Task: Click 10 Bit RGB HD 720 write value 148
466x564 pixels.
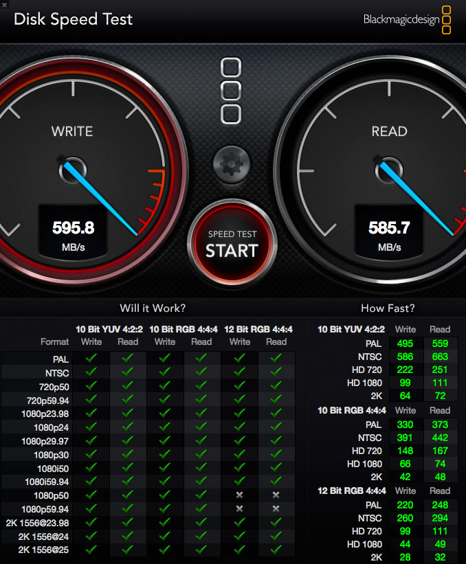Action: pyautogui.click(x=405, y=451)
